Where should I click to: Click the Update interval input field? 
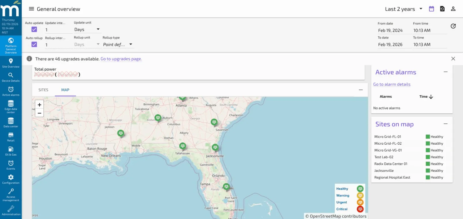(x=59, y=30)
